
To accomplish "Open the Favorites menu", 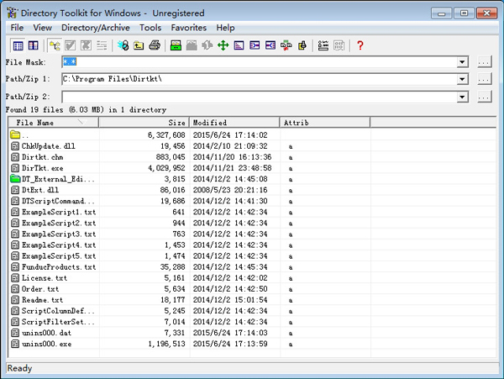I will coord(189,28).
